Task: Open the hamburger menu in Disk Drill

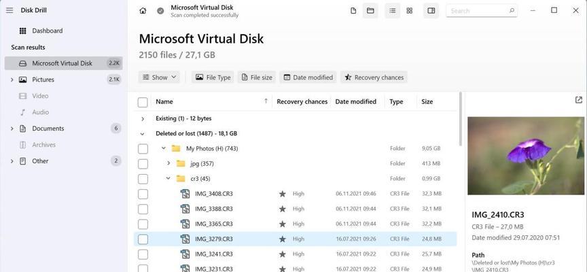Action: (10, 10)
